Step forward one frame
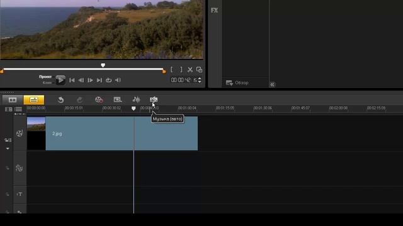403x226 pixels. pos(90,80)
